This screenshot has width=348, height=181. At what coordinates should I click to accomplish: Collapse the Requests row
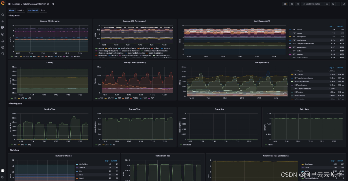pos(14,15)
